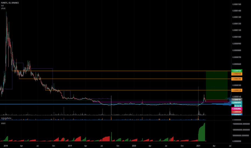
Task: Click the 0.00000700 price axis label
Action: [x=237, y=57]
